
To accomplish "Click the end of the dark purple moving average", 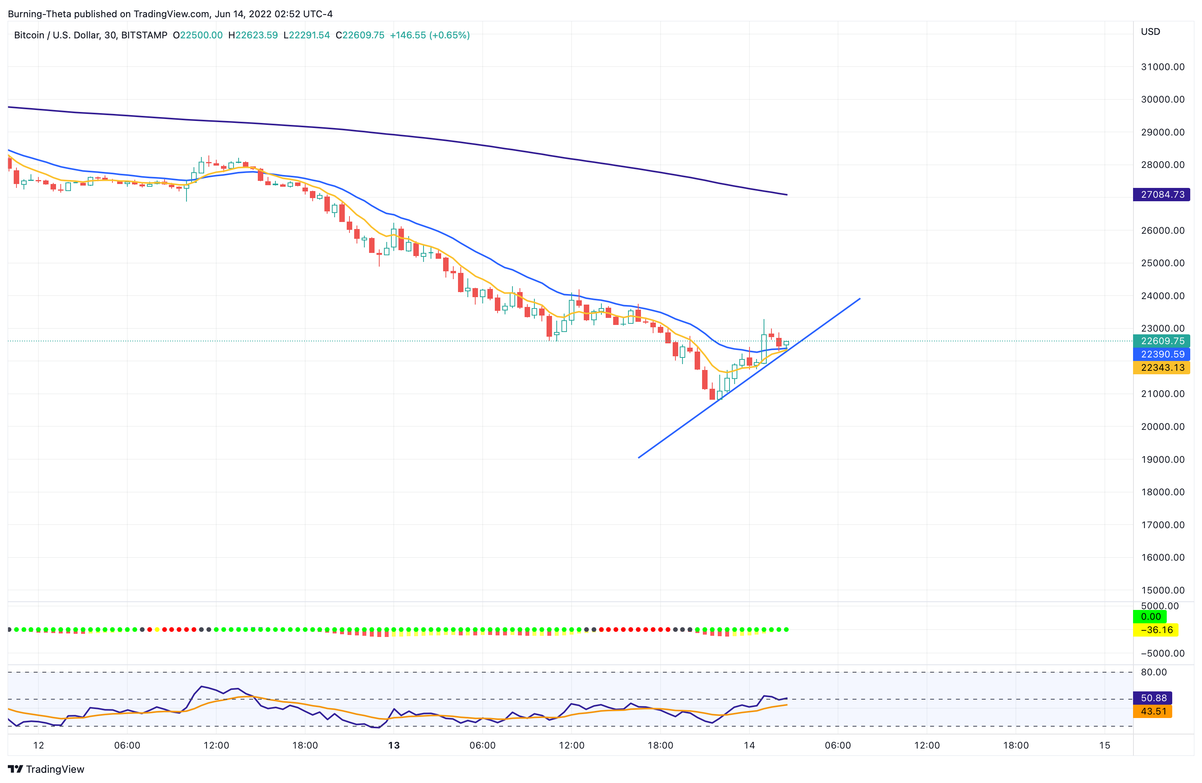I will [x=787, y=194].
